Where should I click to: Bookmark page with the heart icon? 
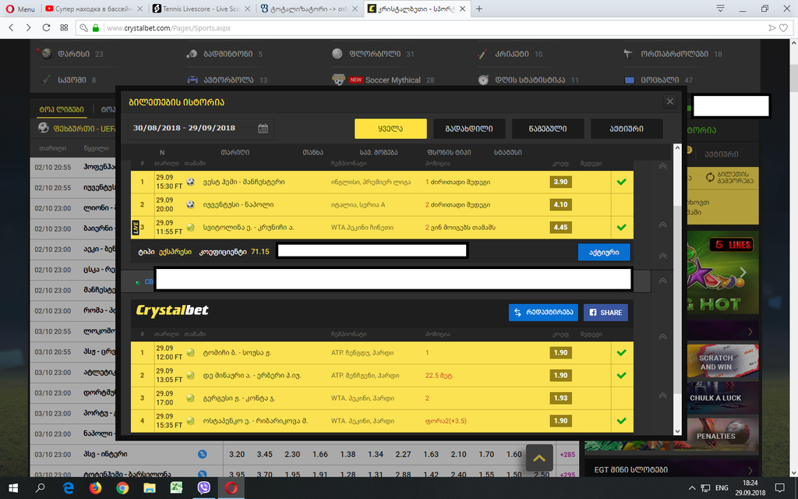784,28
